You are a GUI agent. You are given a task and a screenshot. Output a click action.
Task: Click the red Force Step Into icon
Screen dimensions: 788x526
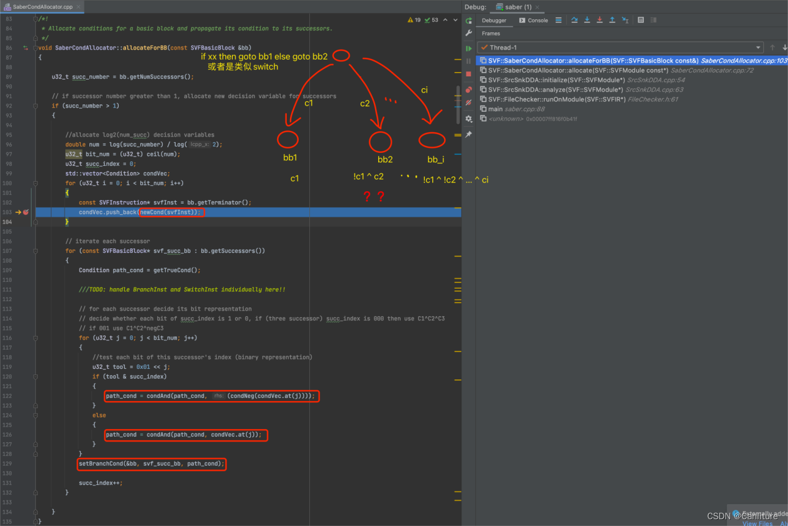[599, 20]
